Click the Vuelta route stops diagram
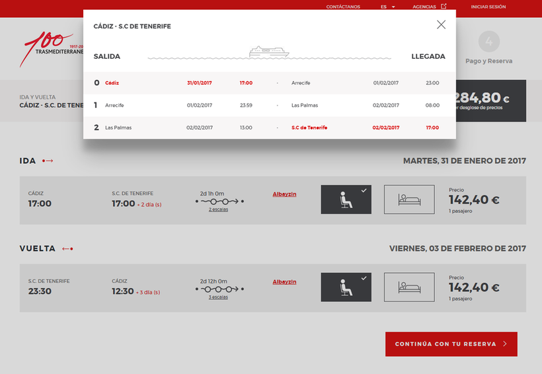Viewport: 542px width, 374px height. (x=219, y=289)
